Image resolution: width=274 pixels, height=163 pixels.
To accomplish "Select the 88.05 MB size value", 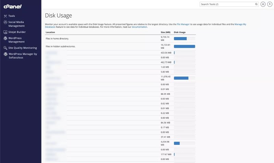I will coord(165,94).
